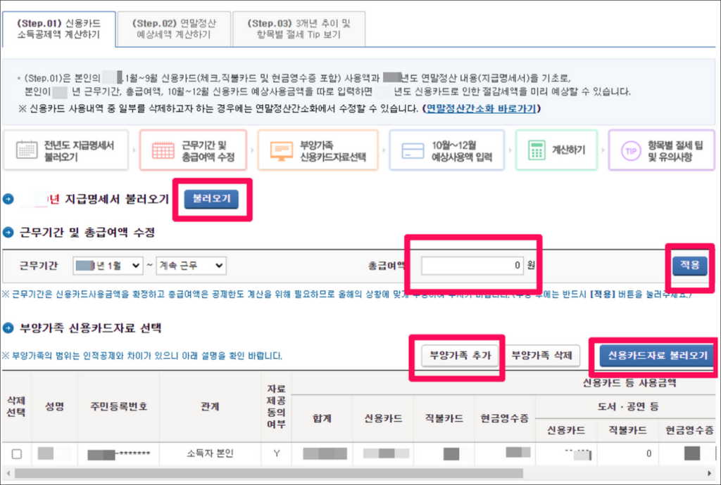Click the table scrollbar left arrow
Image resolution: width=721 pixels, height=485 pixels.
[x=8, y=473]
